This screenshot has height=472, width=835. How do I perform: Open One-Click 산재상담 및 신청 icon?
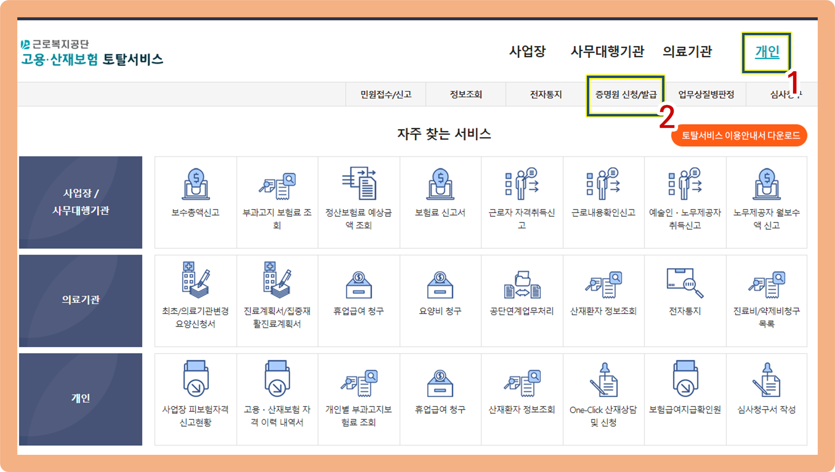coord(603,380)
